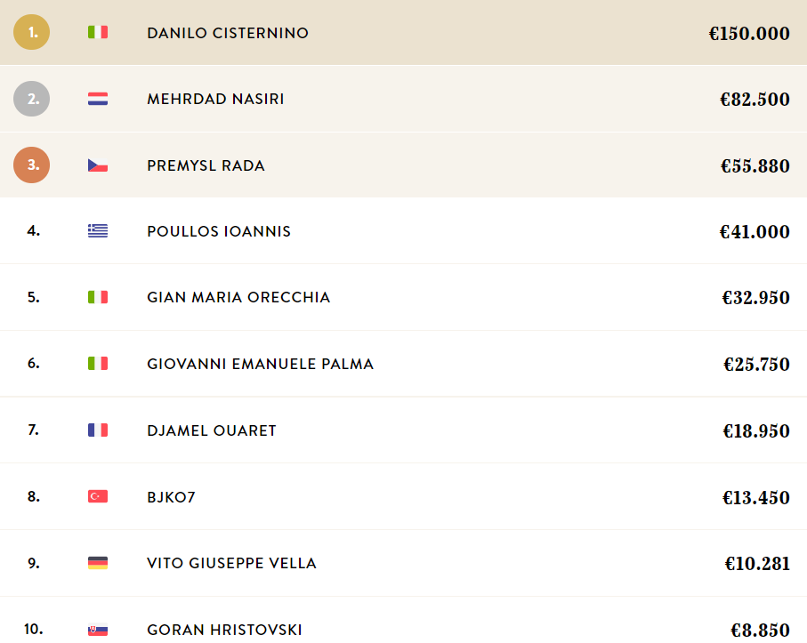The image size is (807, 643).
Task: Click the €41.000 payout for fourth place
Action: pos(755,232)
